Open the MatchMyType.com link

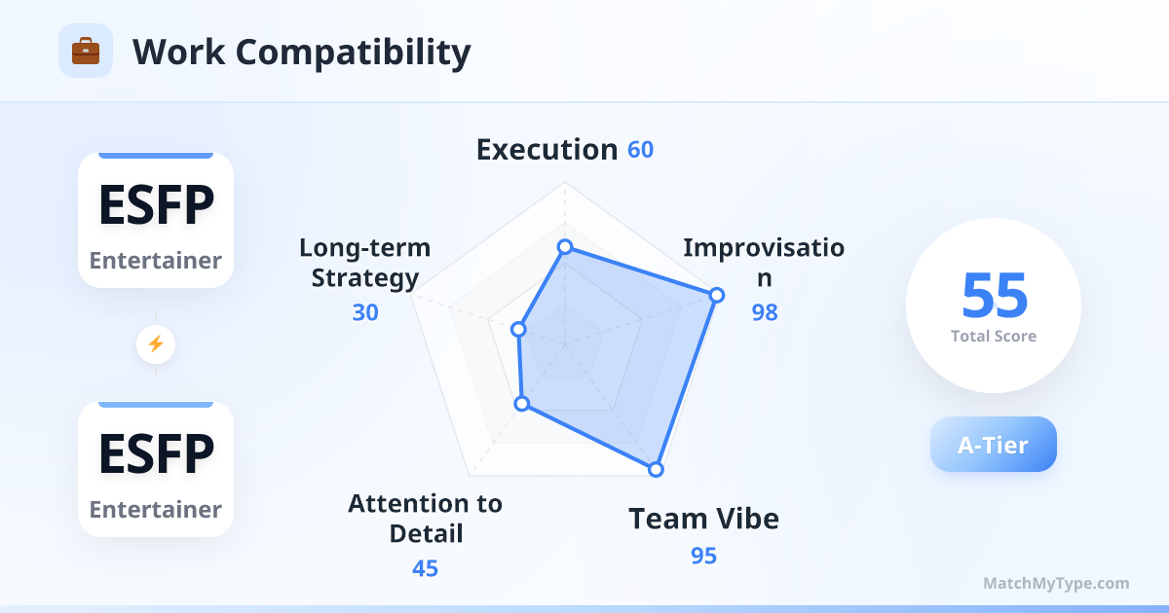(x=1056, y=584)
